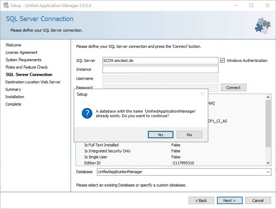The image size is (276, 209).
Task: Choose No in the Setup dialog
Action: [x=189, y=134]
